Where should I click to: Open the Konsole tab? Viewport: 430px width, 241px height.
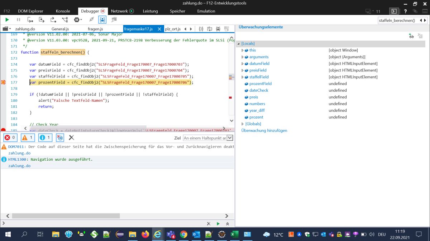click(63, 11)
